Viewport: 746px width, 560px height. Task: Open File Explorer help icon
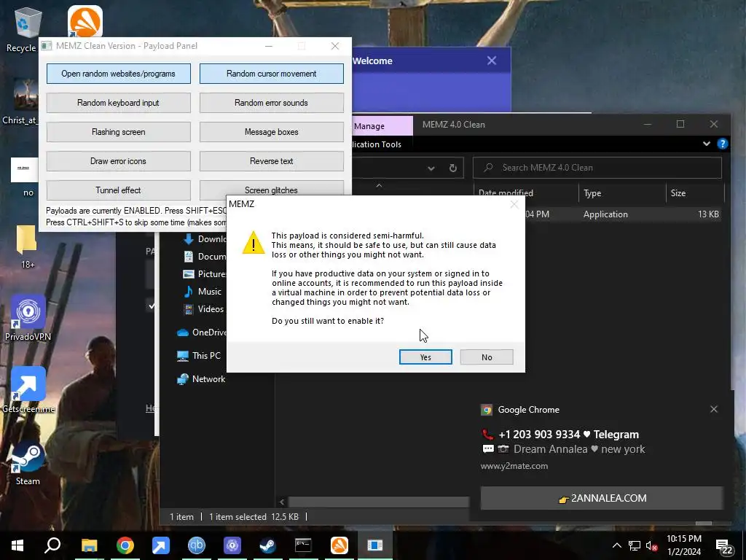[x=722, y=144]
